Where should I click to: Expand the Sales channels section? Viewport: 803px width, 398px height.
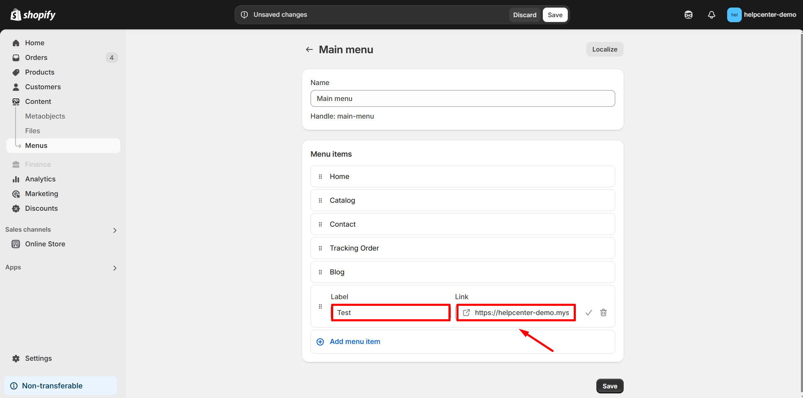[x=114, y=230]
